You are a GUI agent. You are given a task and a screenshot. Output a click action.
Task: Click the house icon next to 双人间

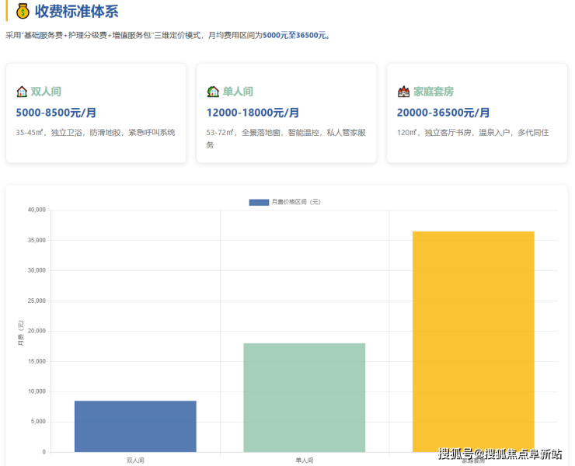coord(22,92)
